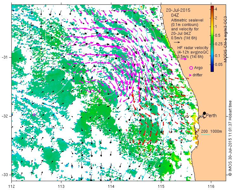Image resolution: width=234 pixels, height=190 pixels.
Task: Click the '(0.1m contours)' legend text
Action: (x=185, y=24)
